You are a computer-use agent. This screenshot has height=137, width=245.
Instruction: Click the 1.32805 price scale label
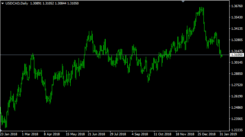pyautogui.click(x=237, y=40)
